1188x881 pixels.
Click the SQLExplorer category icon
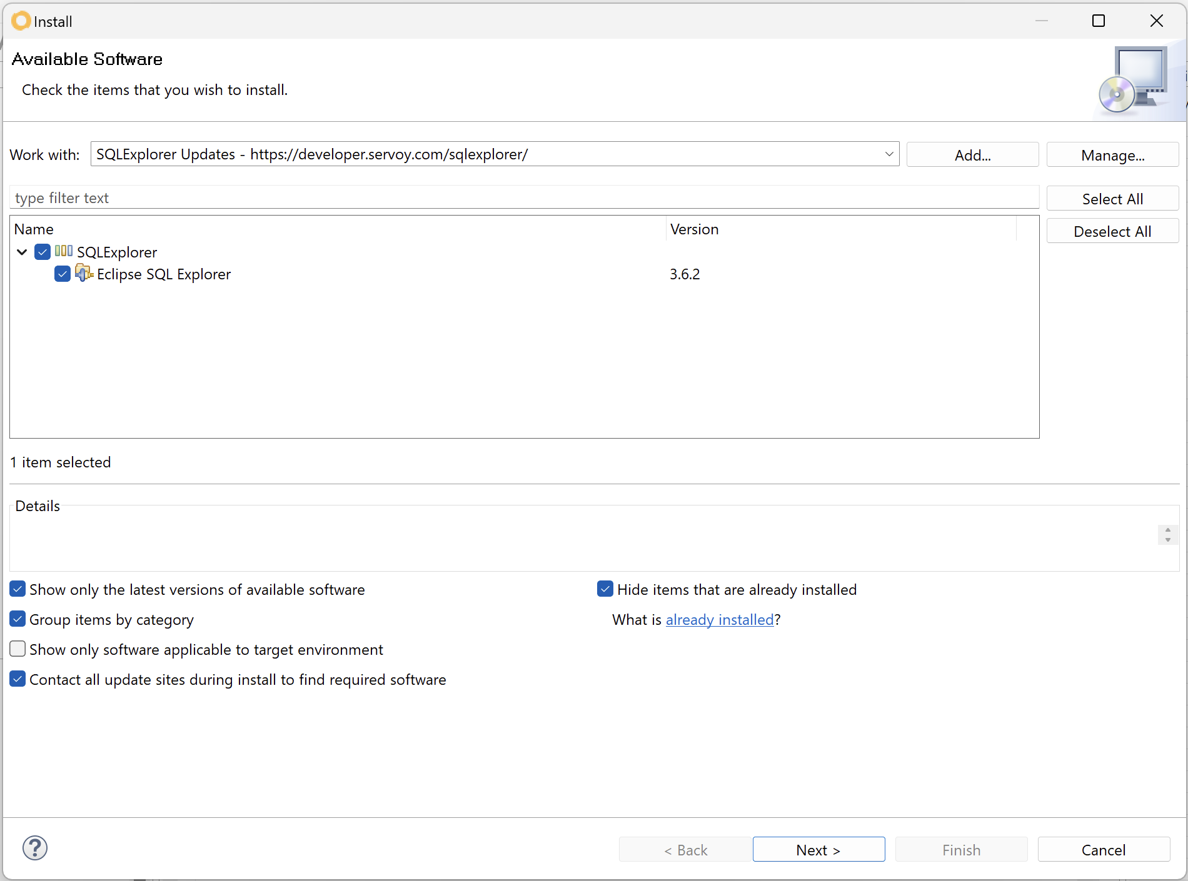(x=63, y=252)
